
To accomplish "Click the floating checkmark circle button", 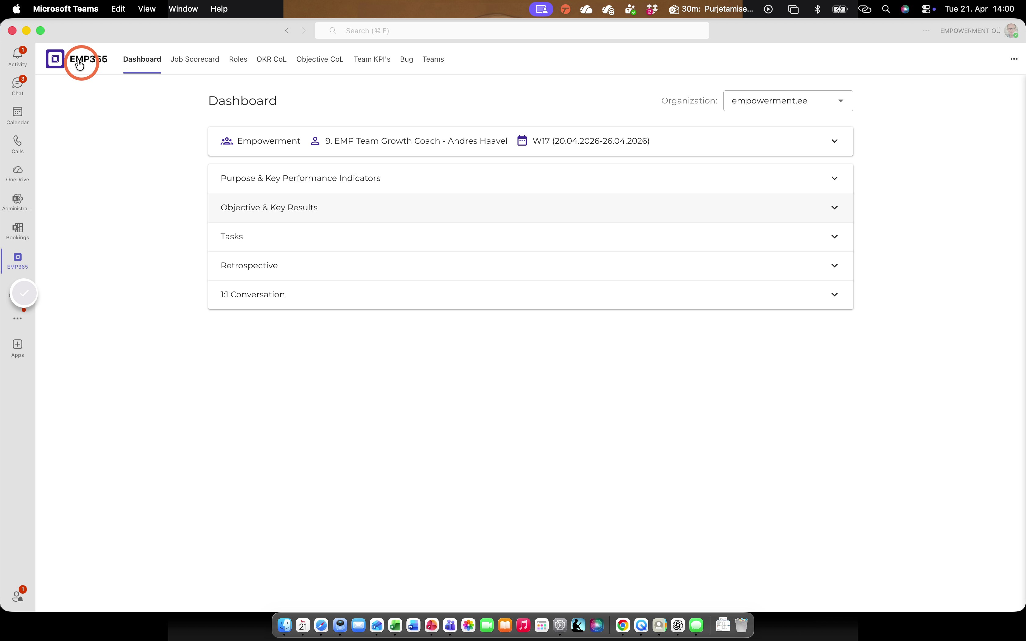I will point(24,293).
